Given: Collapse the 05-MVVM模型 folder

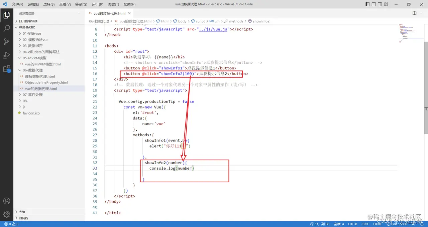Looking at the screenshot, I should [49, 58].
